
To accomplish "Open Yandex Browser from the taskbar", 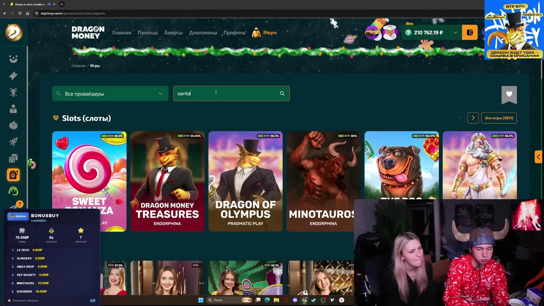I will coord(342,300).
